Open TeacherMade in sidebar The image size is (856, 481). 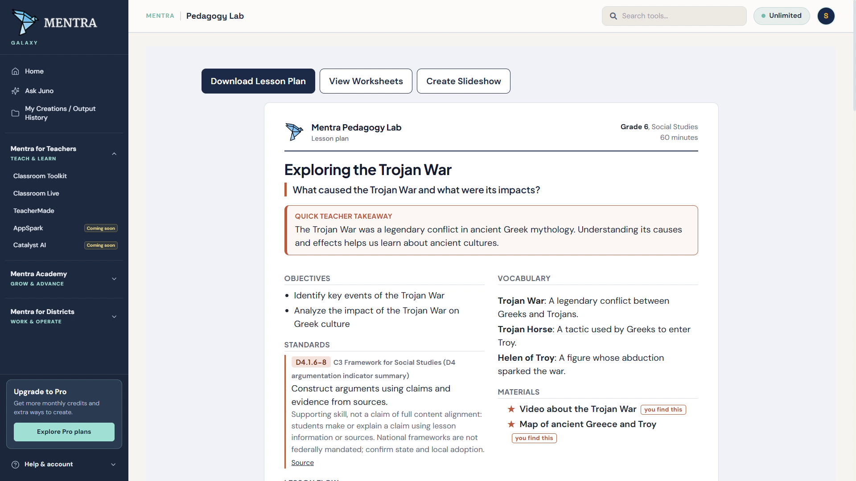click(34, 211)
